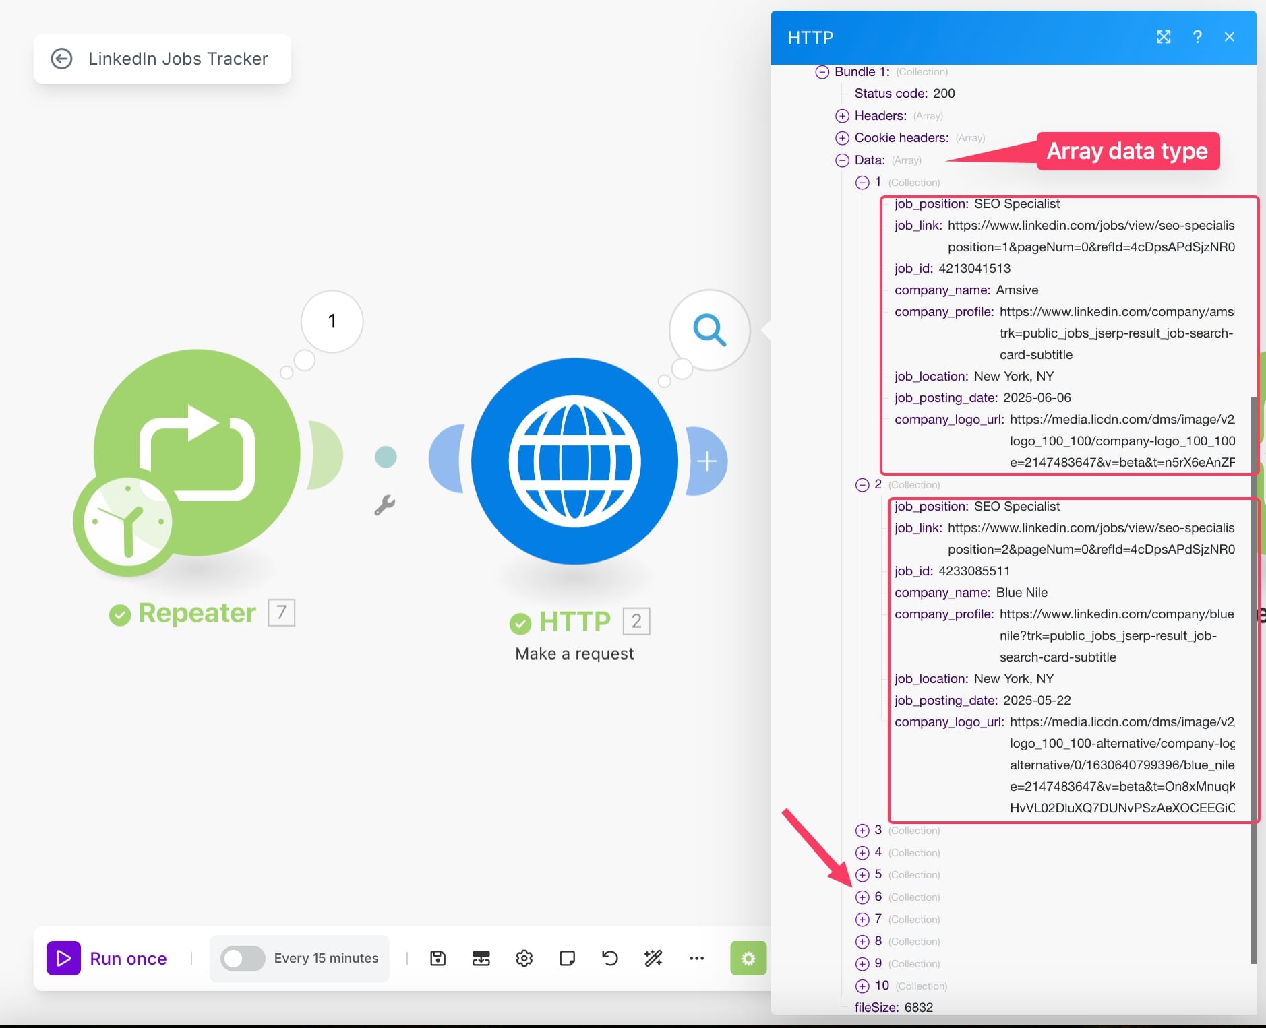The width and height of the screenshot is (1266, 1028).
Task: Save the scenario with the floppy disk icon
Action: (x=438, y=958)
